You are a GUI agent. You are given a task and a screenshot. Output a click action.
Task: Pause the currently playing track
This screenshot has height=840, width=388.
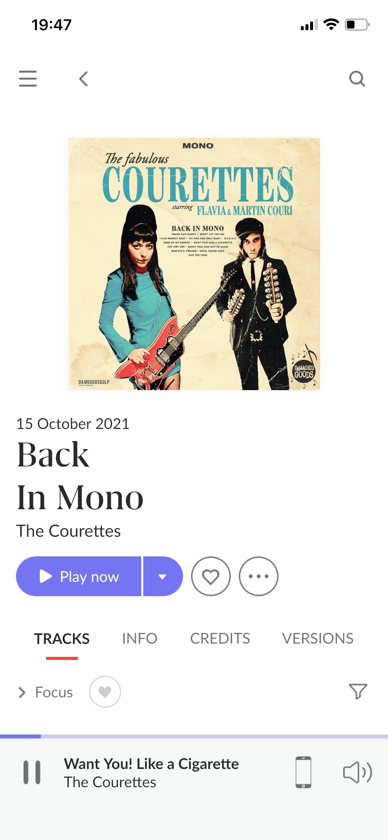click(32, 772)
